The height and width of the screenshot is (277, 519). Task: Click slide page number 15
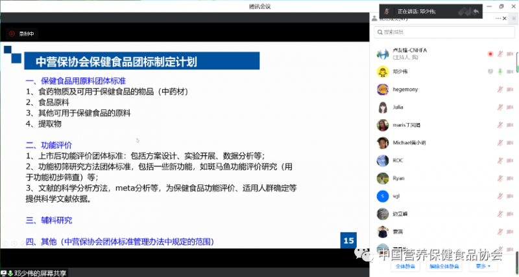tap(348, 241)
